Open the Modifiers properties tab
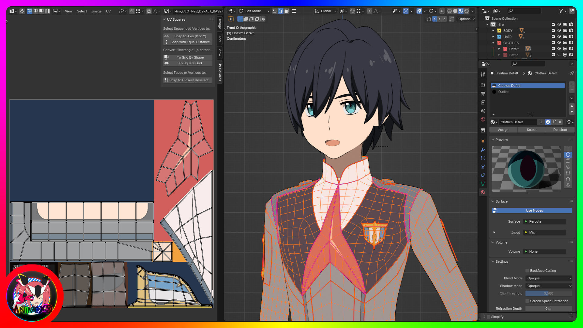 point(483,150)
